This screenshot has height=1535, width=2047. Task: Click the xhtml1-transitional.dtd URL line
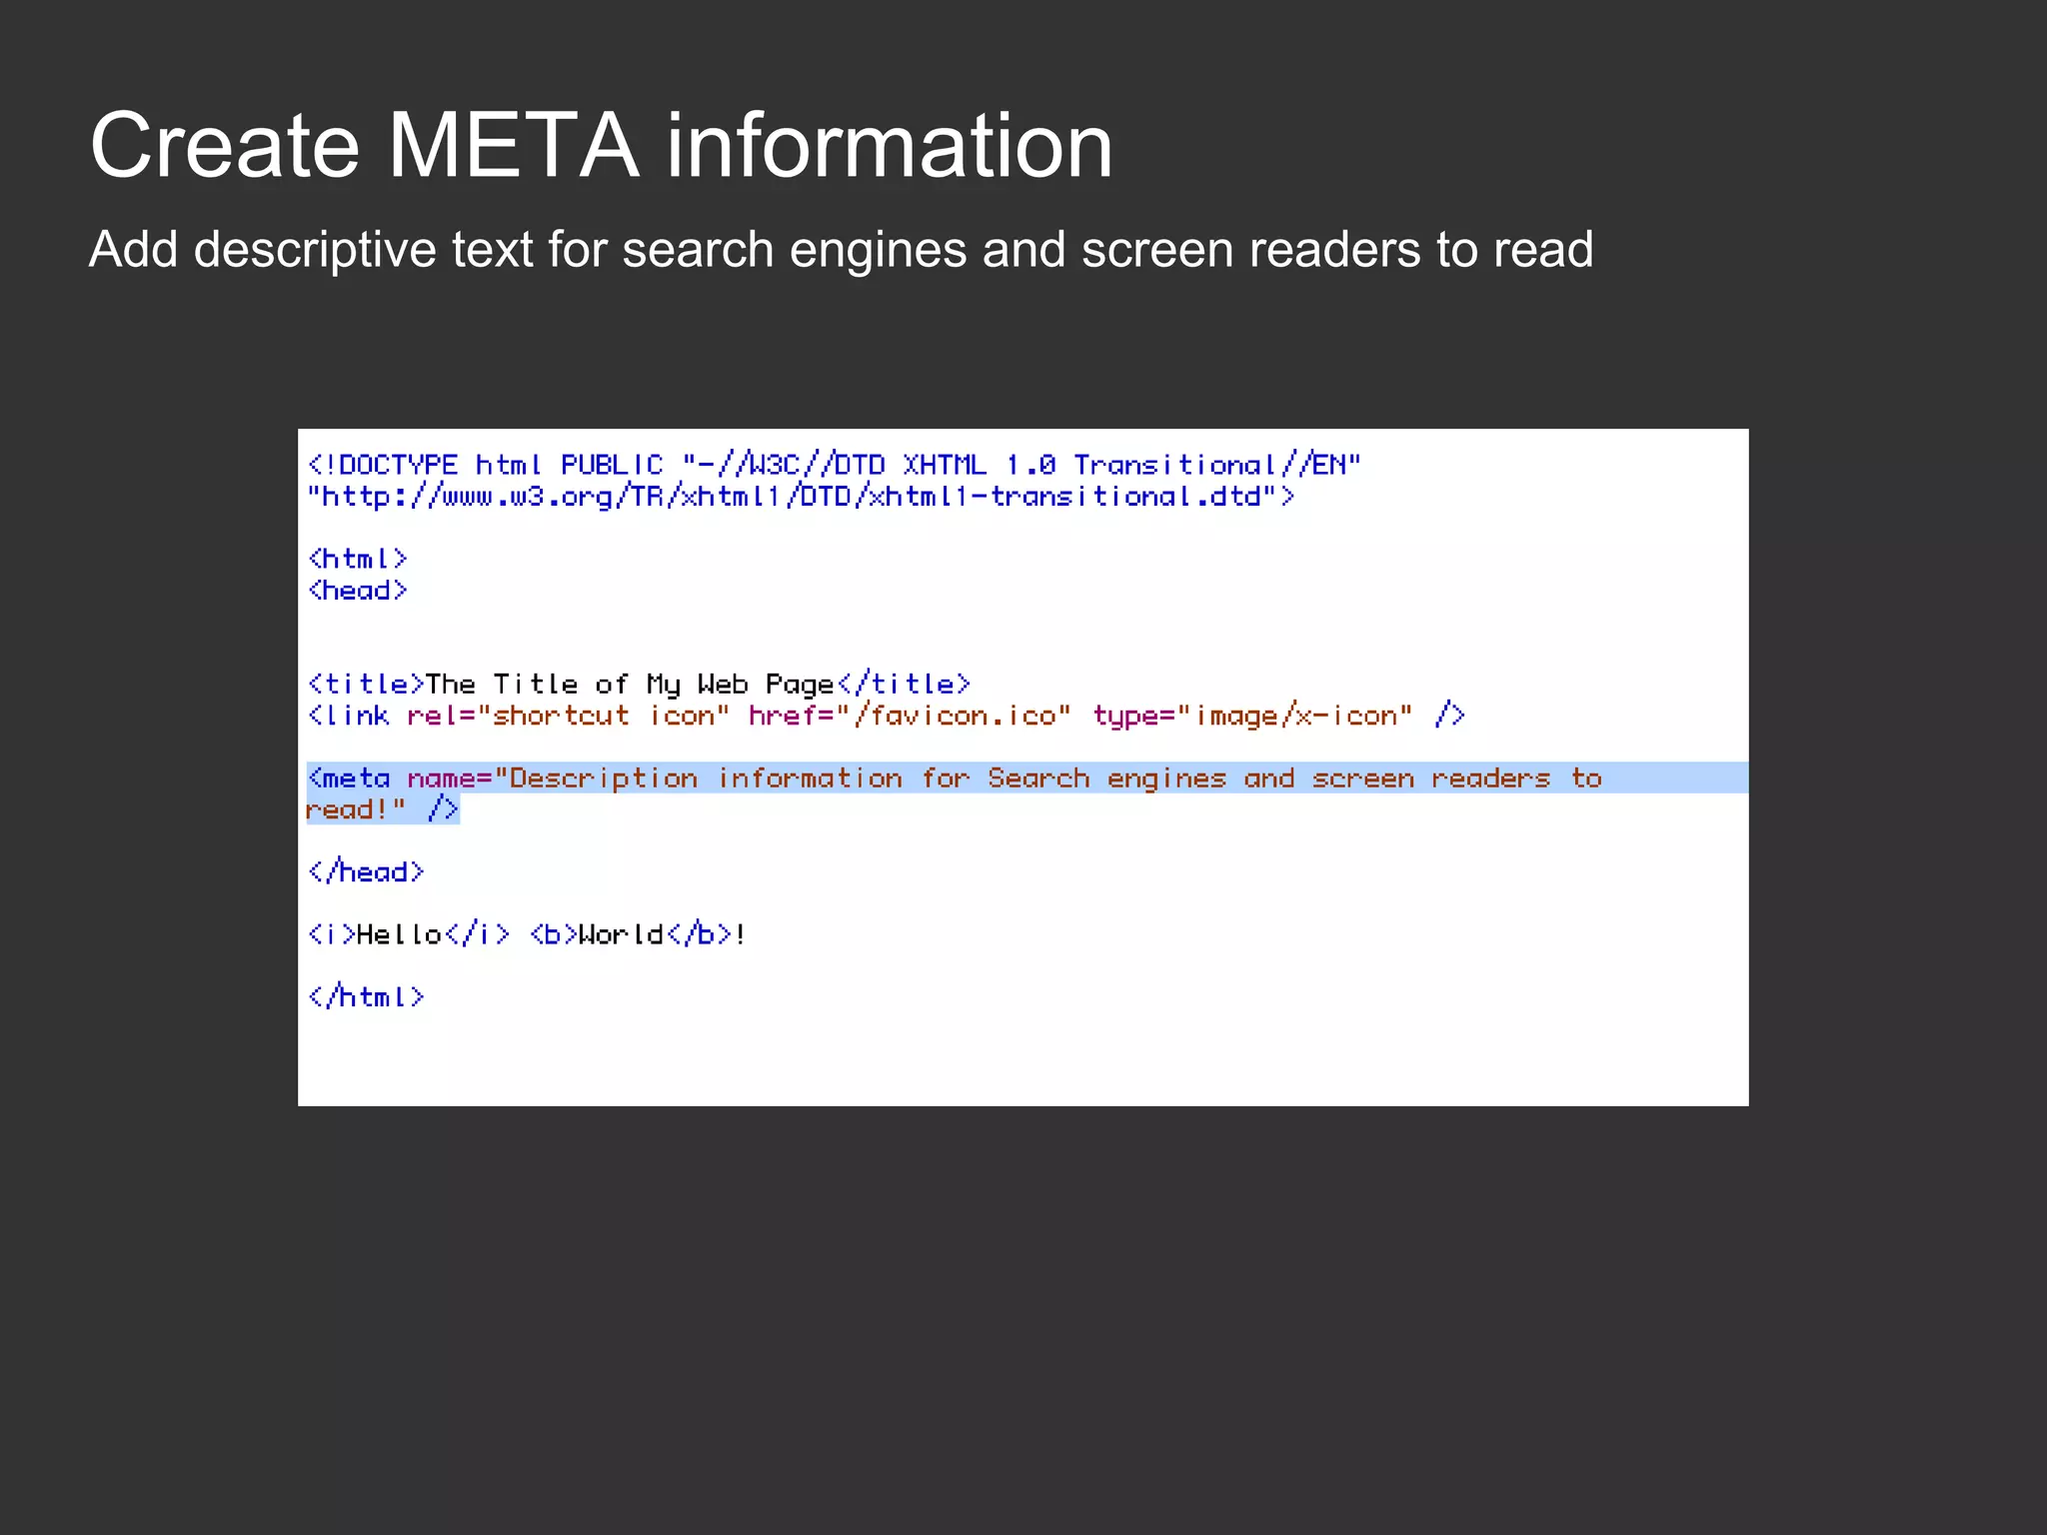[801, 497]
